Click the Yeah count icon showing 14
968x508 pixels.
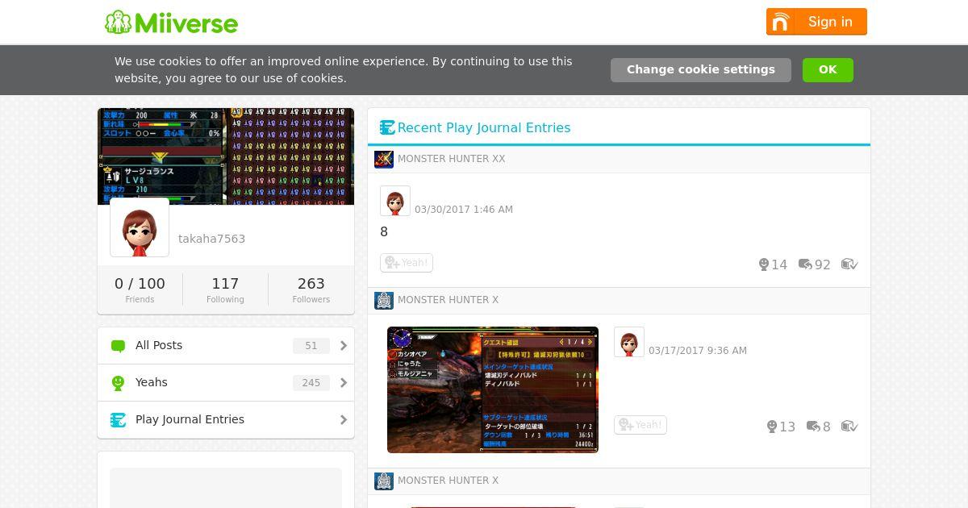coord(764,264)
